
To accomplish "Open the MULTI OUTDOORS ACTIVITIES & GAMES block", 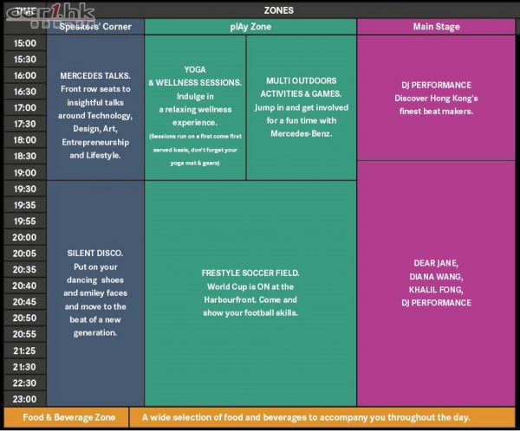I will (x=302, y=107).
